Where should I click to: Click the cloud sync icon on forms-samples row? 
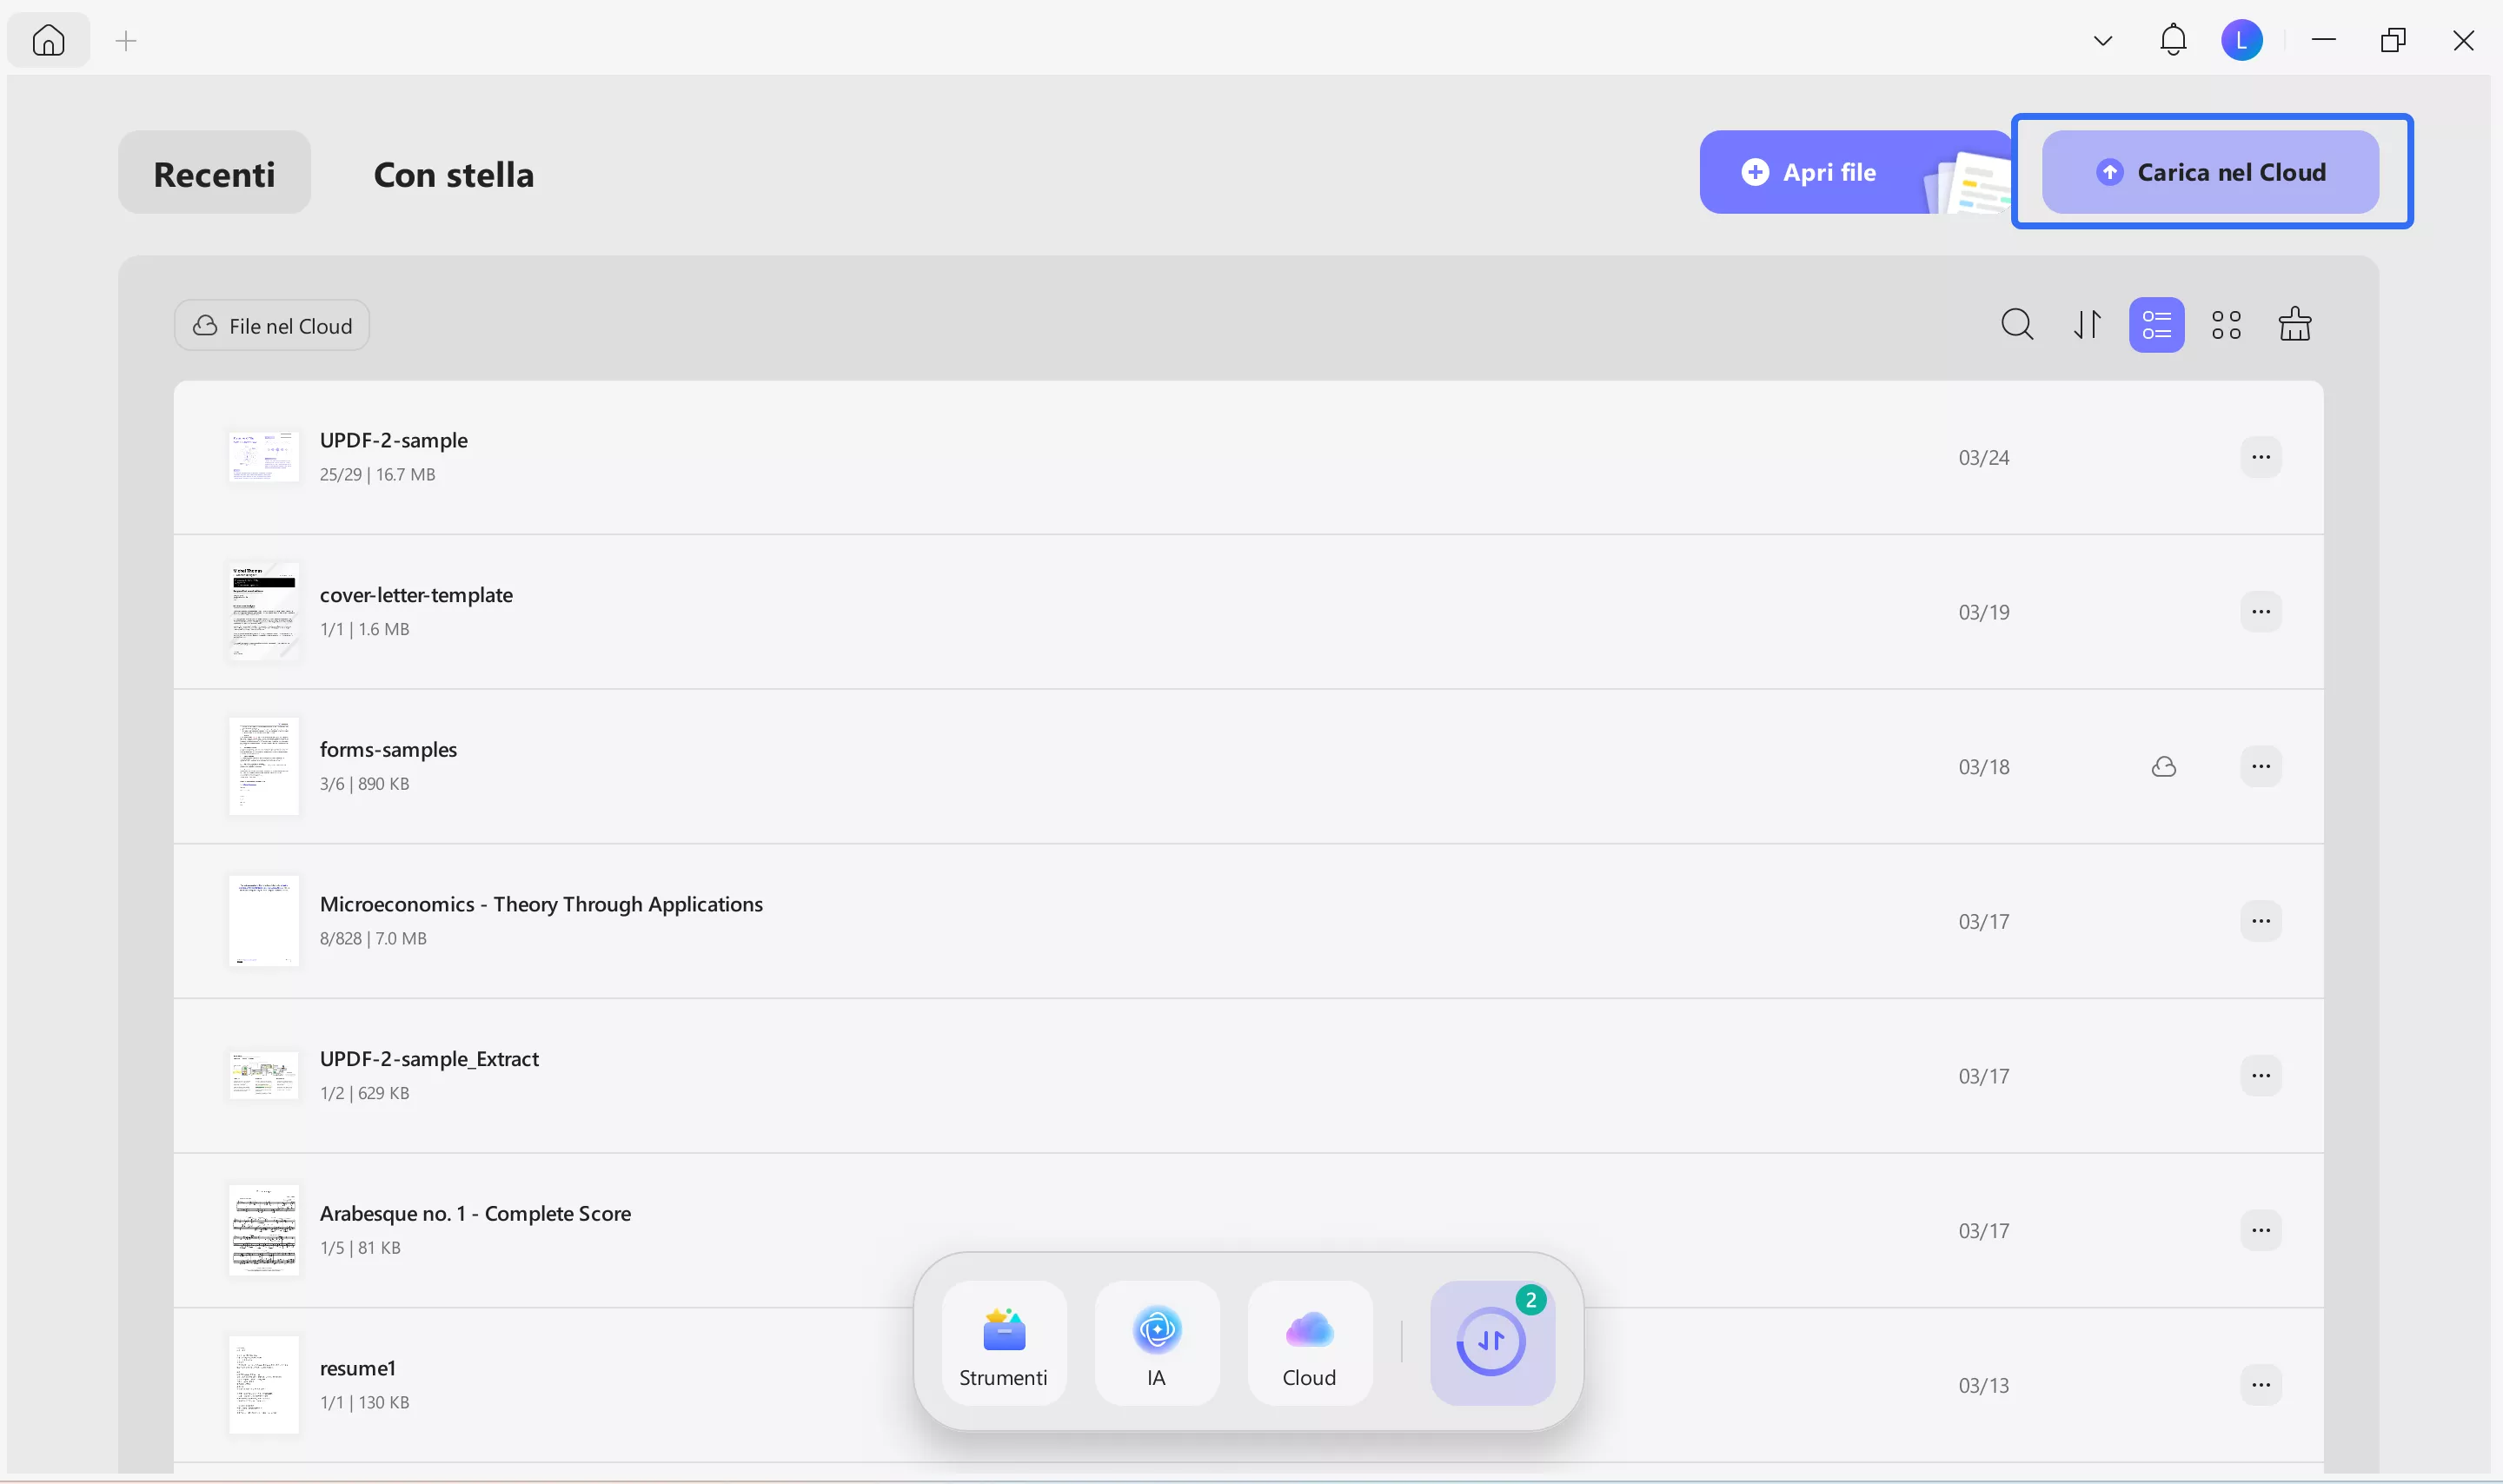(2164, 766)
